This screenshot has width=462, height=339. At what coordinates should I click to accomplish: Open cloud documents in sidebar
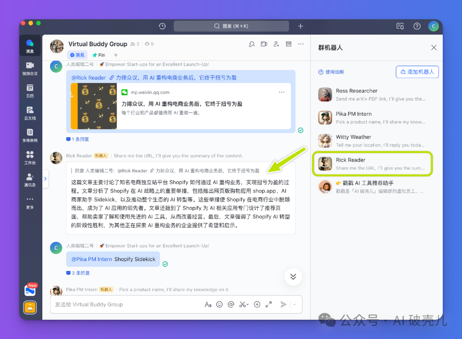click(x=30, y=112)
